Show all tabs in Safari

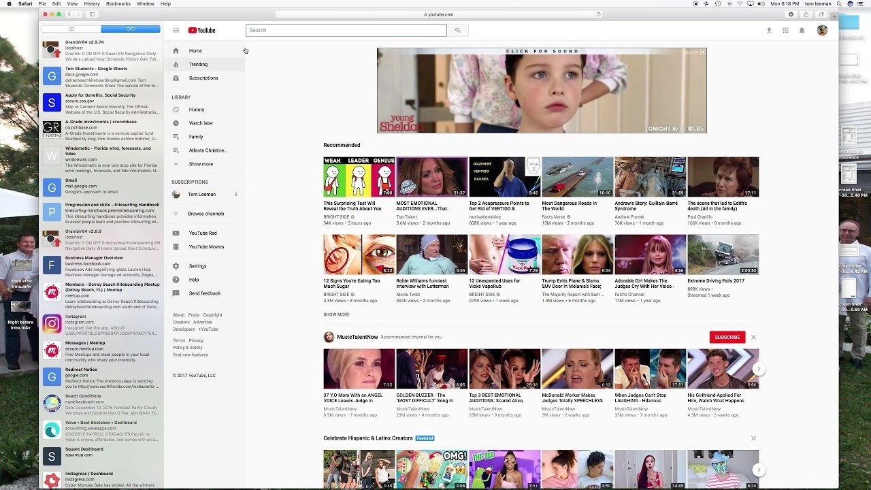click(x=821, y=14)
